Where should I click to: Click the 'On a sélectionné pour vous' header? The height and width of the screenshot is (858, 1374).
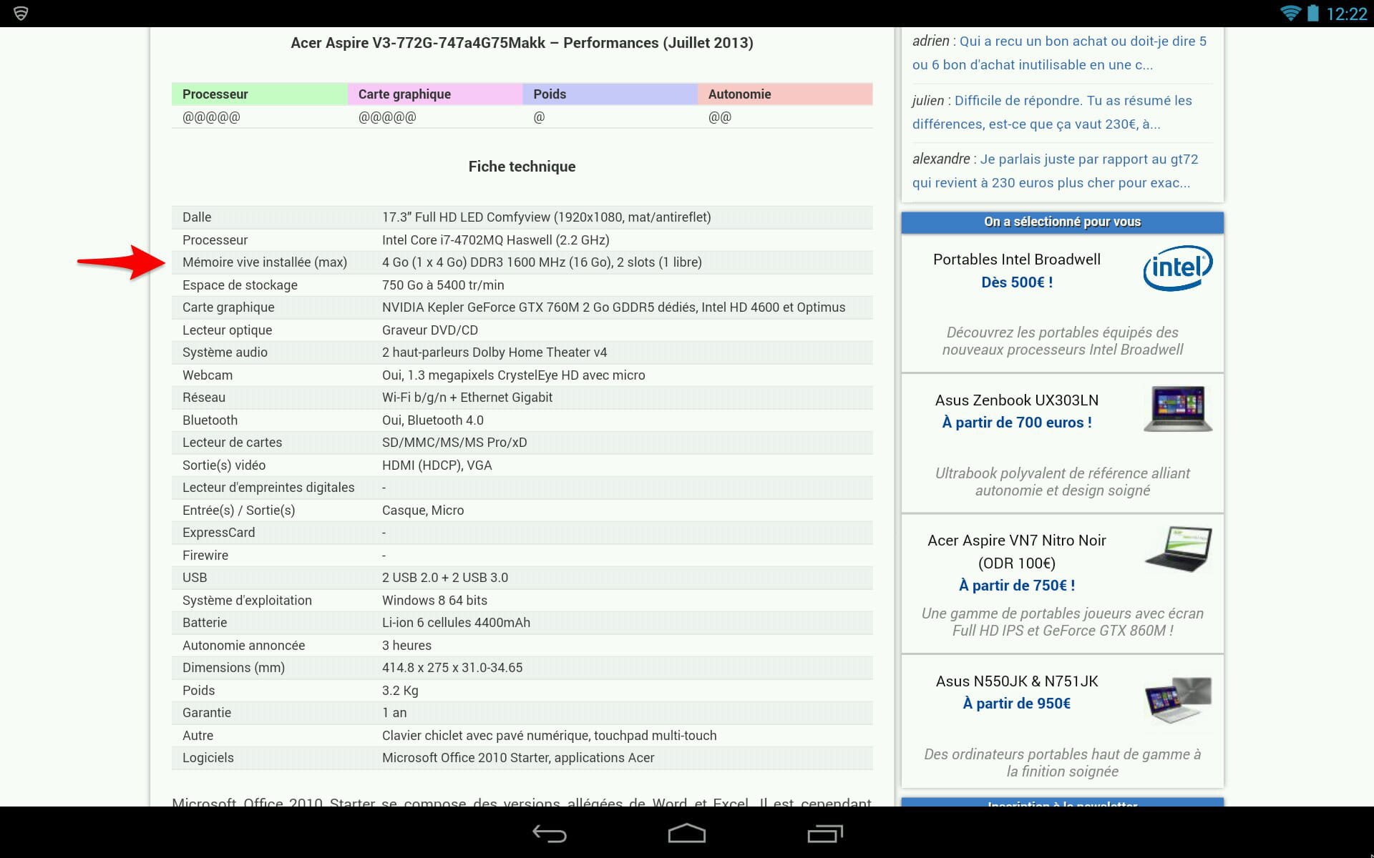pyautogui.click(x=1062, y=222)
